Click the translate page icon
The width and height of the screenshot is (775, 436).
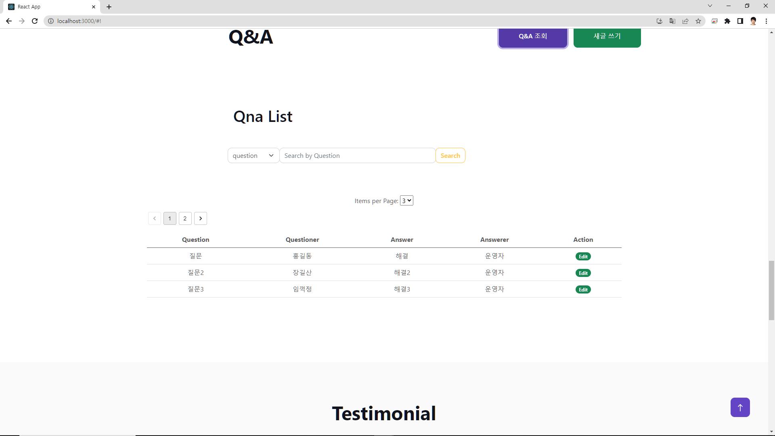672,21
